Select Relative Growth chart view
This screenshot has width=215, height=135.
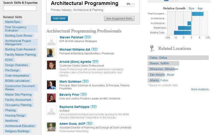pyautogui.click(x=174, y=8)
